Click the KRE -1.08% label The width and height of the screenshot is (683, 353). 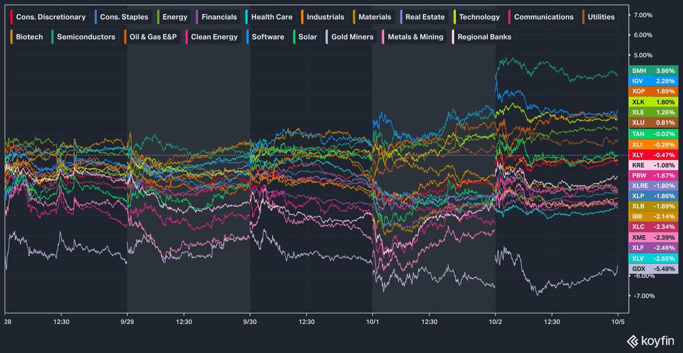(653, 165)
